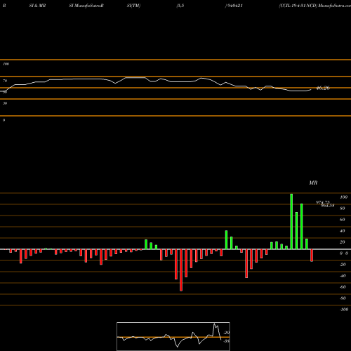
Task: Click the MR axis label 60
Action: pos(343,220)
